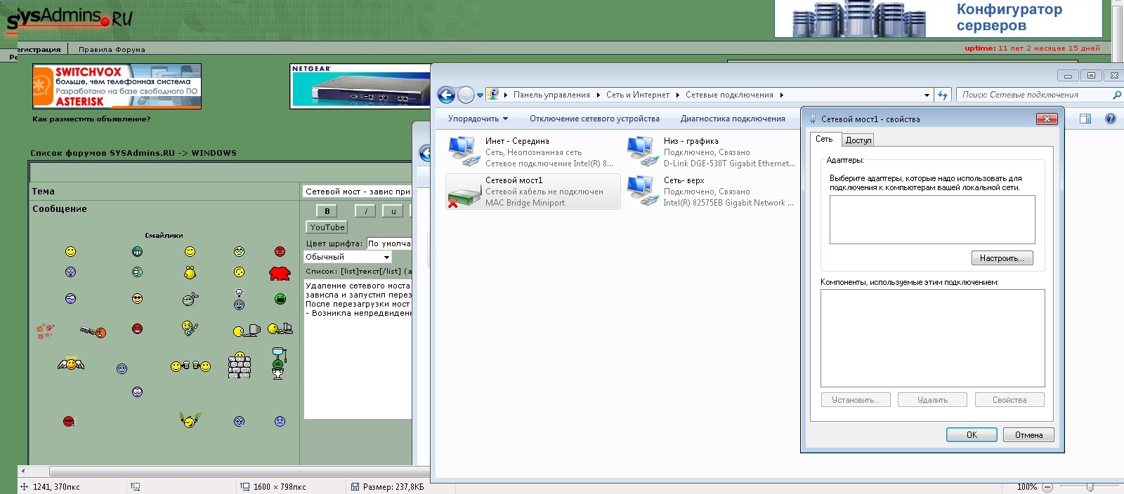
Task: Insert the angel winged smiley
Action: tap(71, 363)
